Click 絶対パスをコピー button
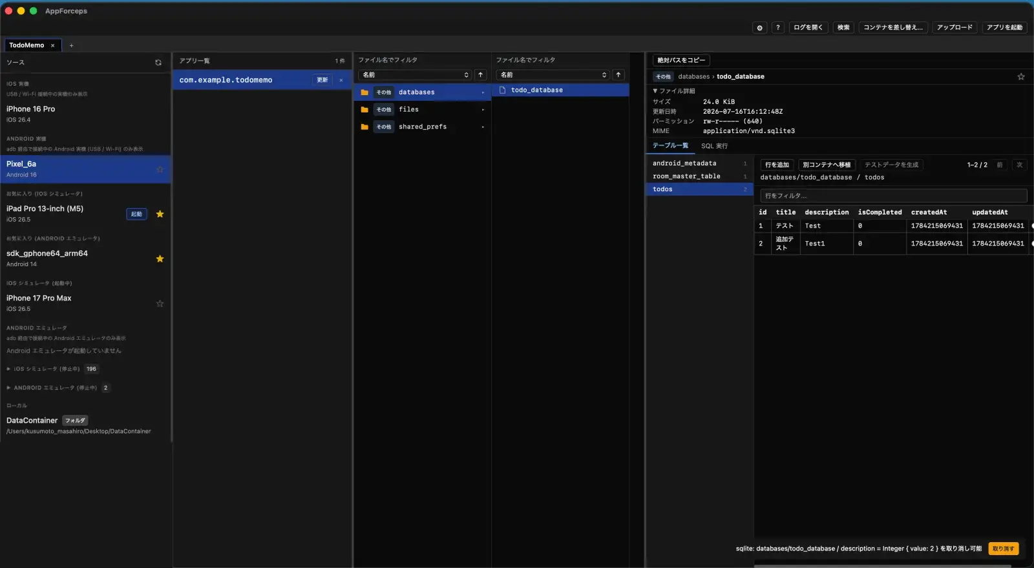This screenshot has height=568, width=1034. click(x=681, y=60)
